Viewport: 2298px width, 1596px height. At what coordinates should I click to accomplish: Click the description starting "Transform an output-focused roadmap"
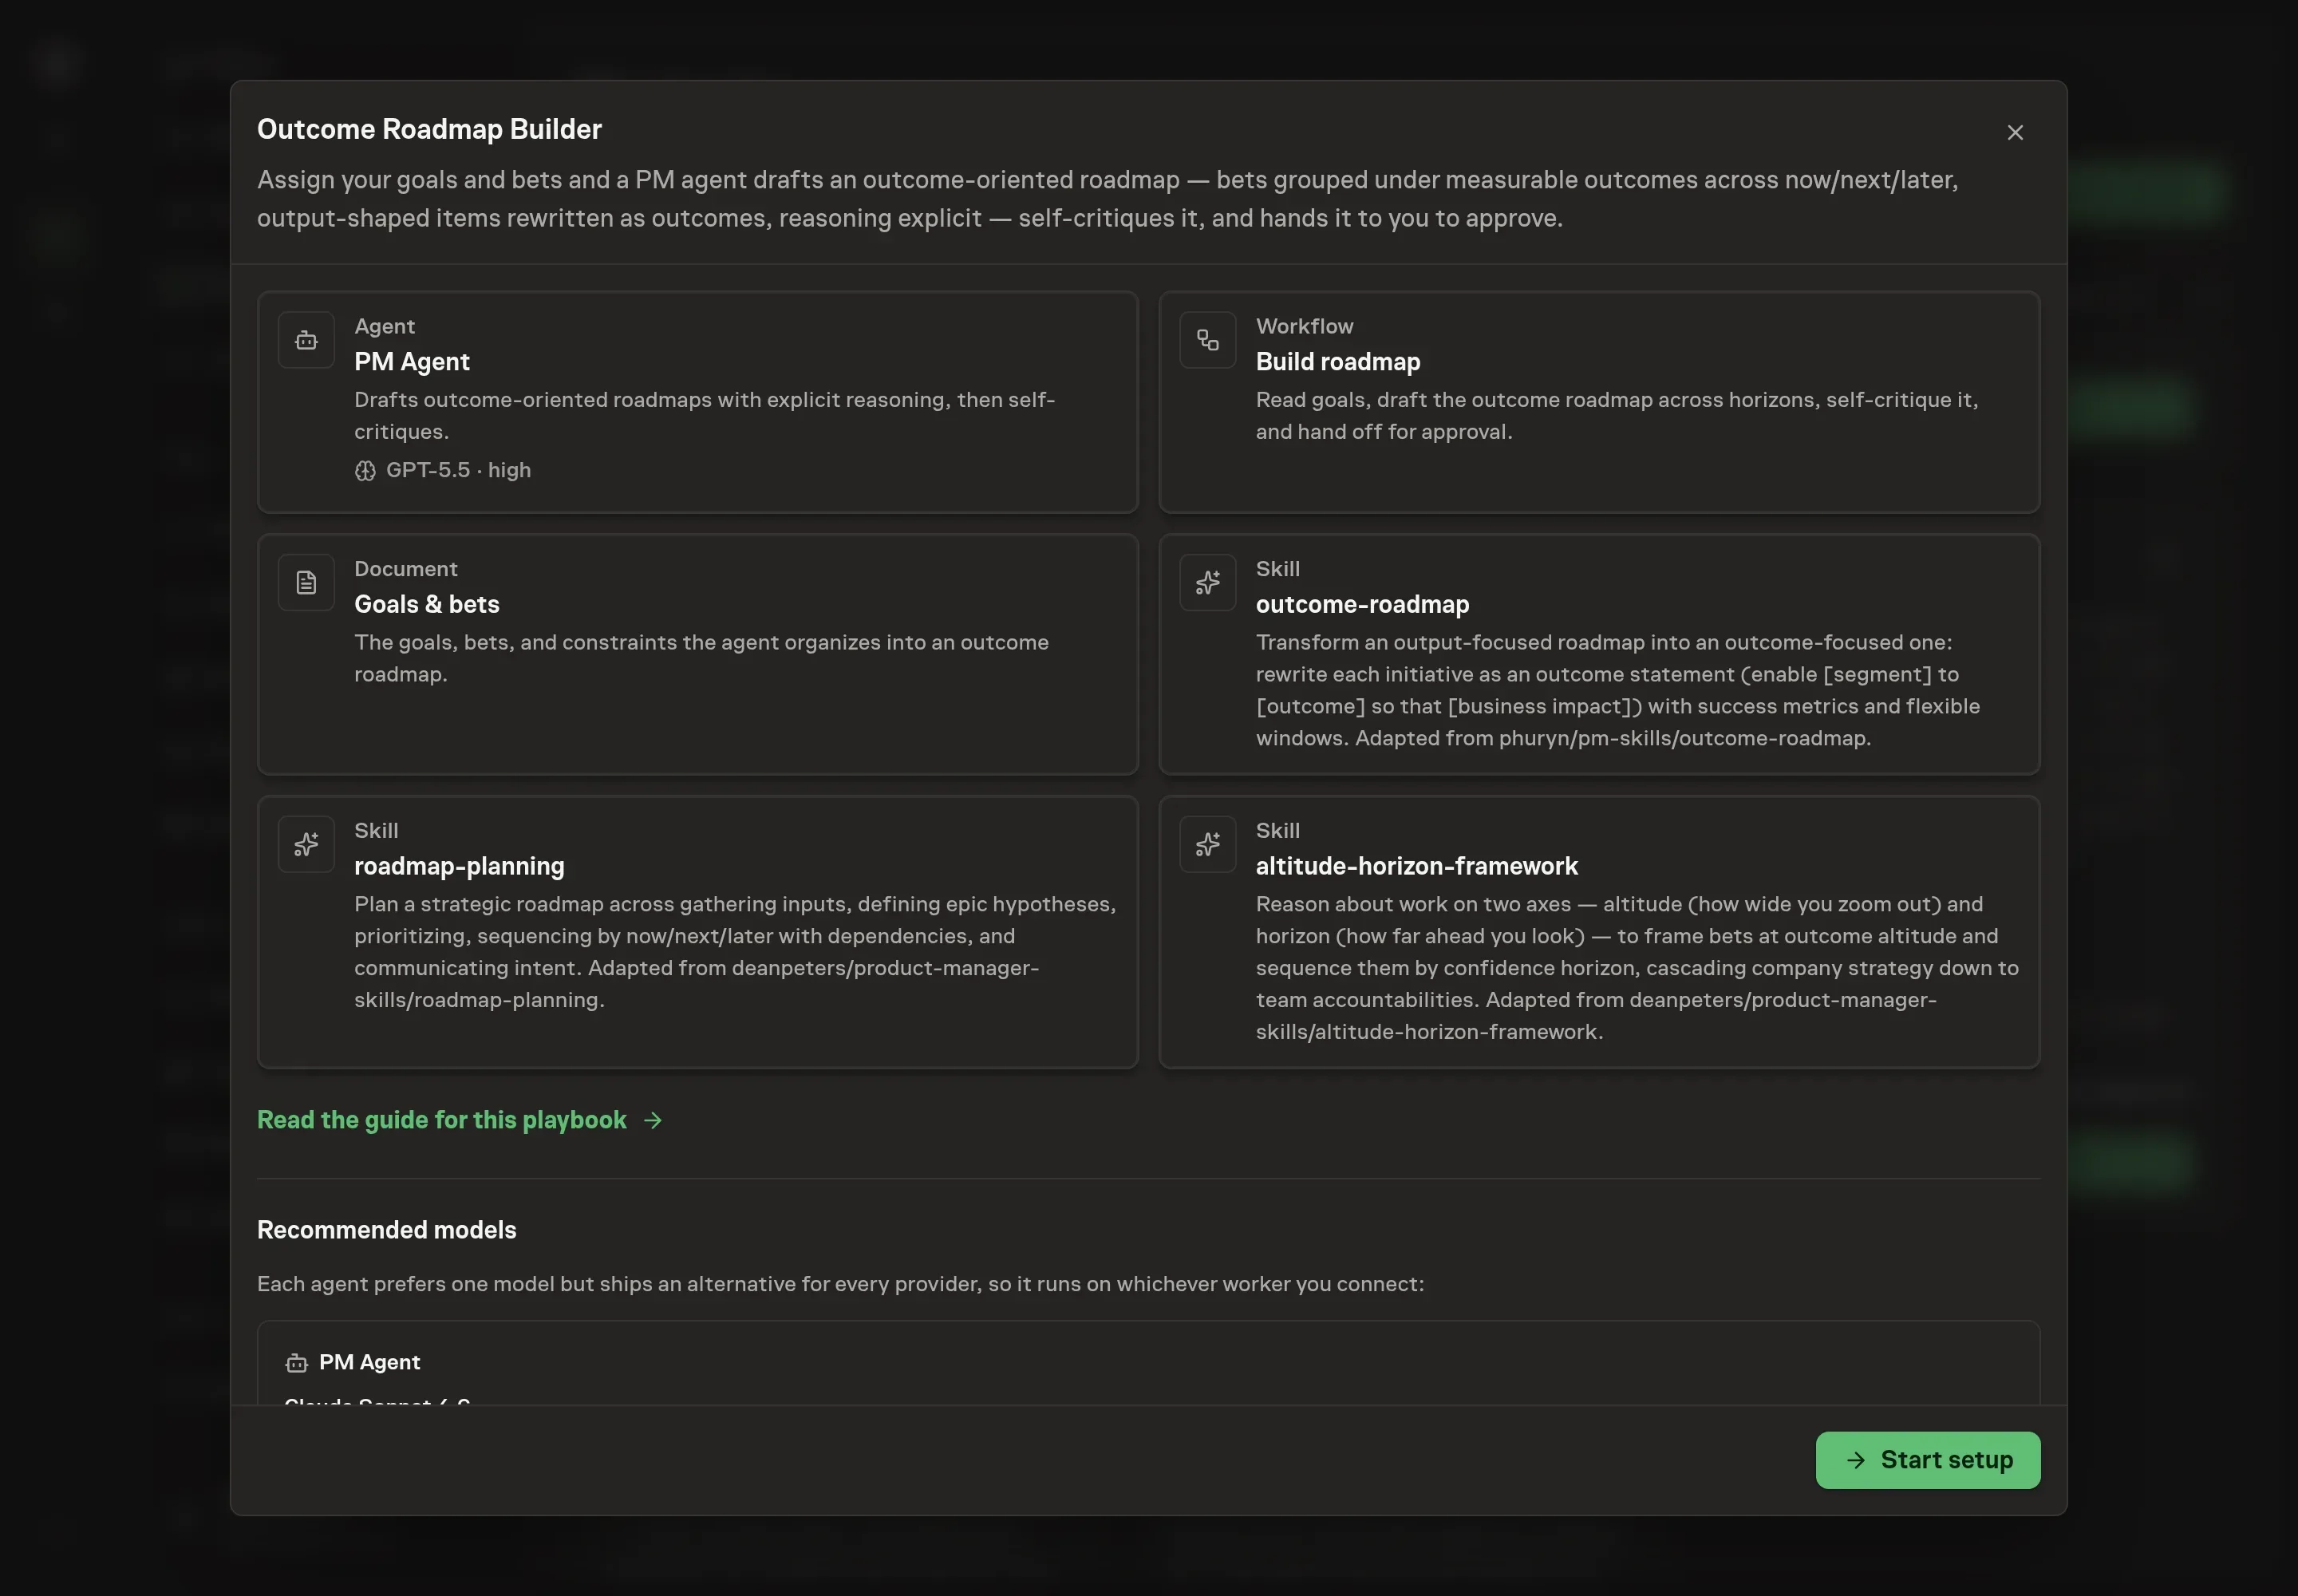pos(1618,690)
